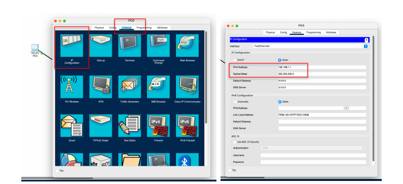Close the IP Configuration panel with X
The image size is (403, 184).
(x=366, y=40)
